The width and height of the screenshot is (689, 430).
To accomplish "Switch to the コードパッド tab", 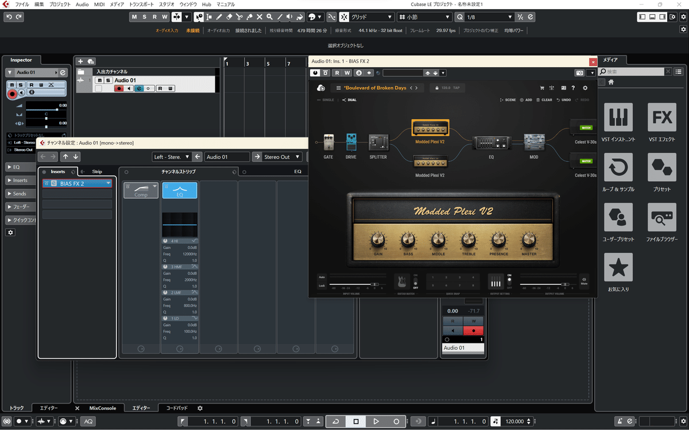I will (x=177, y=408).
